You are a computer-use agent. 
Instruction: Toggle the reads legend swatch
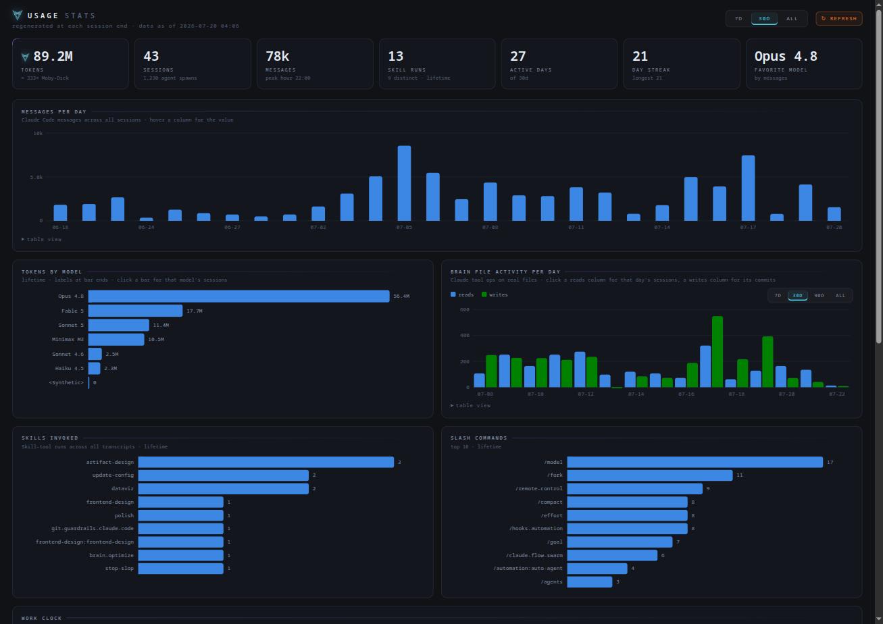click(453, 294)
